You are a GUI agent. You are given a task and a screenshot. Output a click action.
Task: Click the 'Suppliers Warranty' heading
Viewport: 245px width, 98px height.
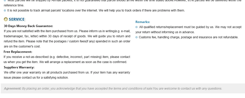pos(19,67)
